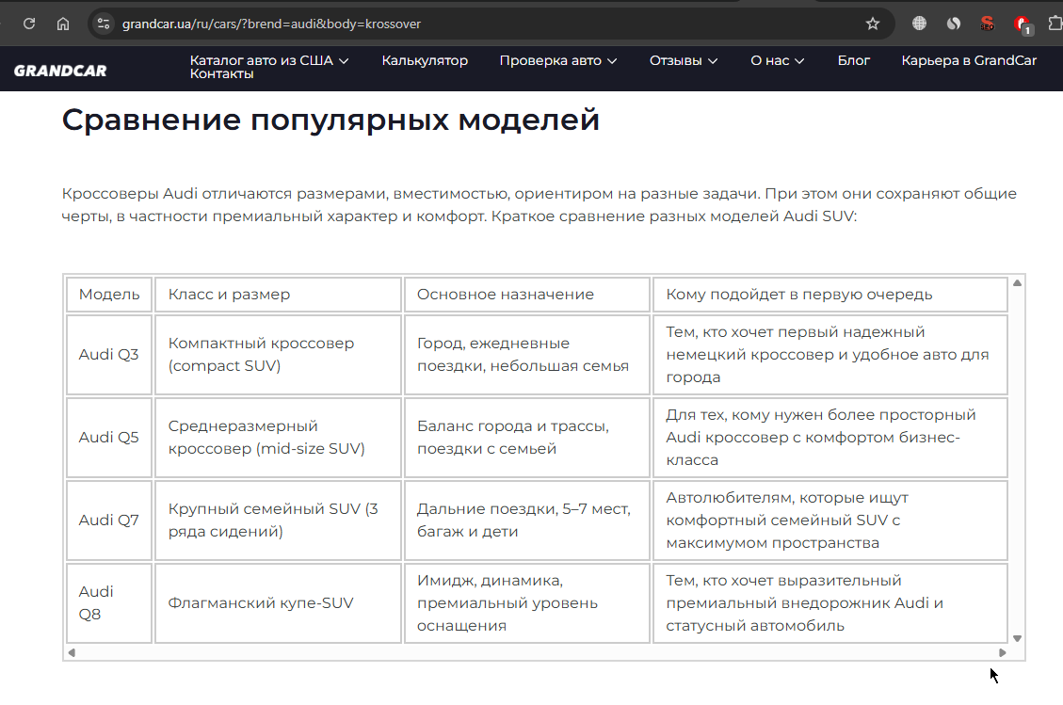Click the GrandCar logo

(60, 71)
